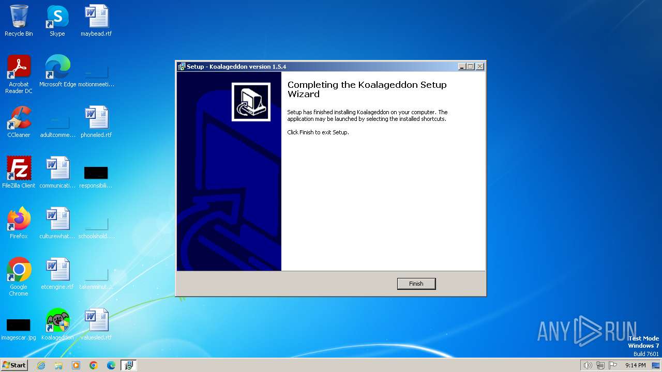The height and width of the screenshot is (372, 662).
Task: Select the Firefox desktop shortcut
Action: [x=19, y=223]
